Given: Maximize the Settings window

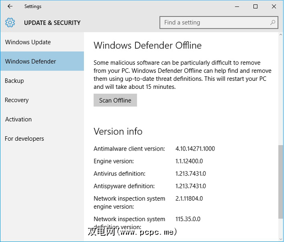Looking at the screenshot, I should point(256,7).
